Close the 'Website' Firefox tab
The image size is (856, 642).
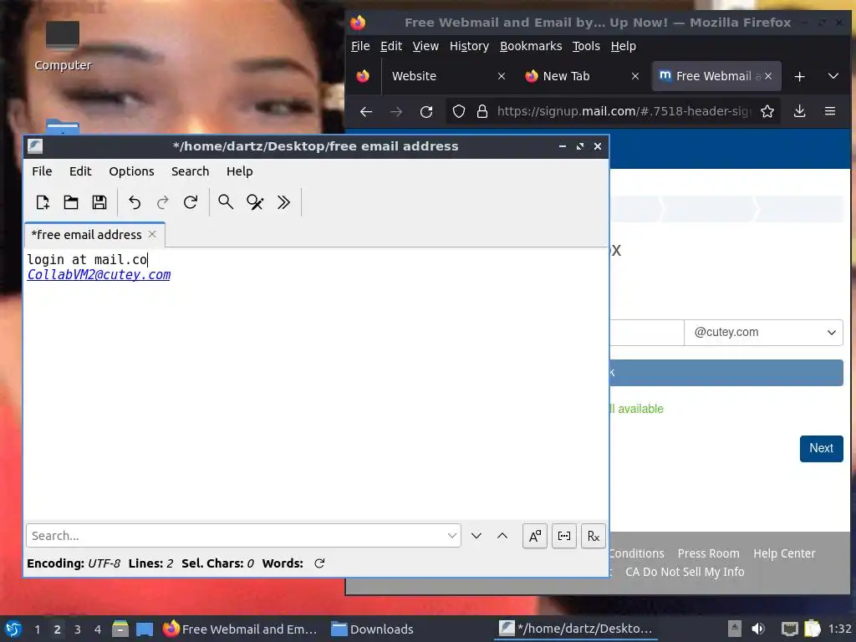[x=502, y=76]
